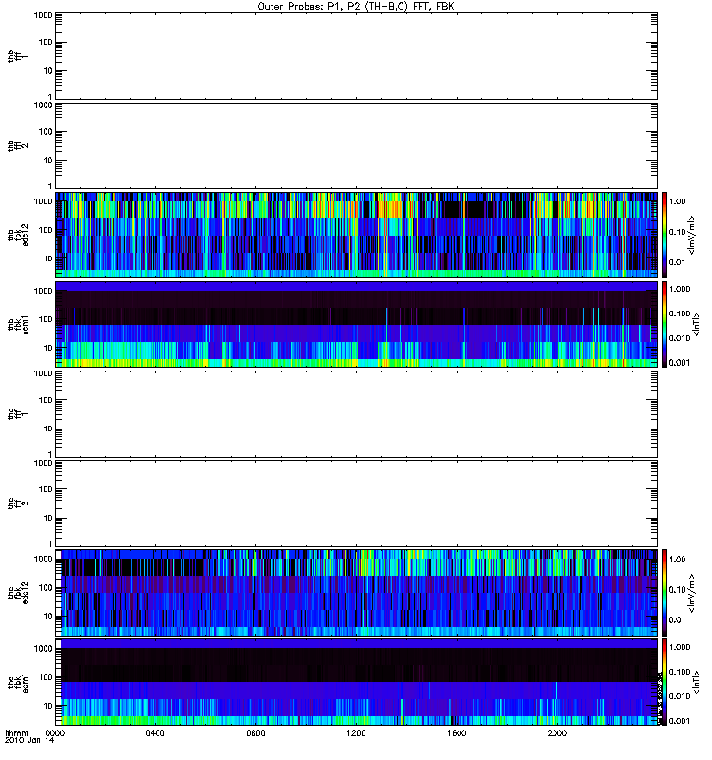Click the 0400 time axis label
This screenshot has height=760, width=712.
155,733
